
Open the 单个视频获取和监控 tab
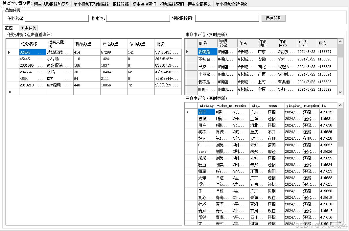[91, 4]
